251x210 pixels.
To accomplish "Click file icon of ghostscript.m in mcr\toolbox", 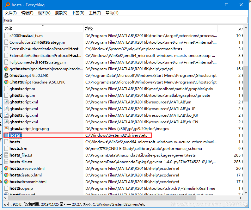I will (x=6, y=89).
